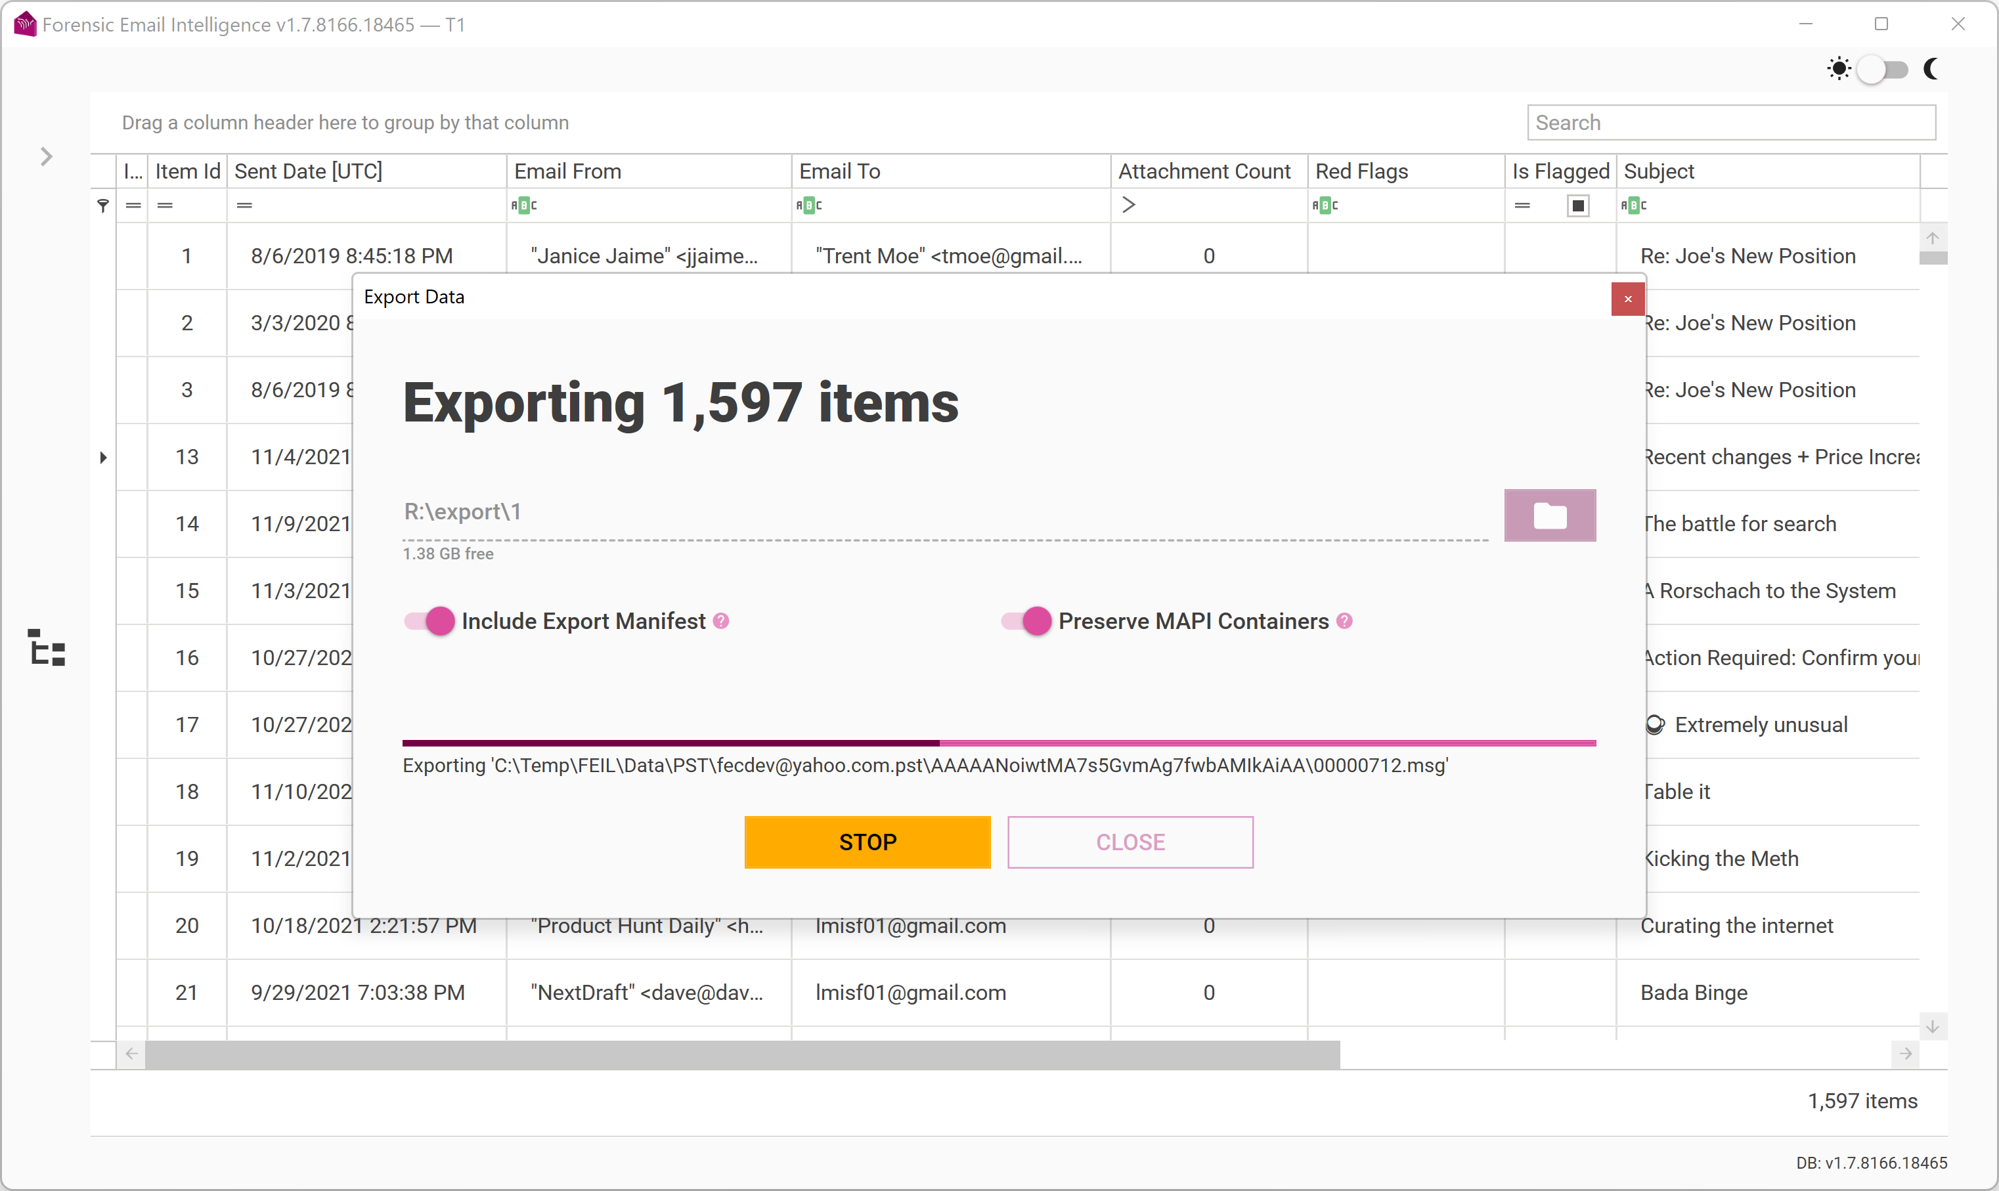Click the tree view icon in left sidebar
This screenshot has height=1191, width=1999.
tap(47, 647)
